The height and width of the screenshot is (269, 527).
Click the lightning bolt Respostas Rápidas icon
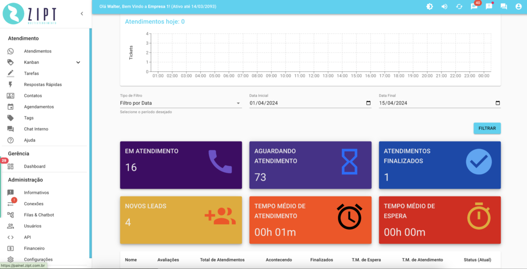coord(10,84)
